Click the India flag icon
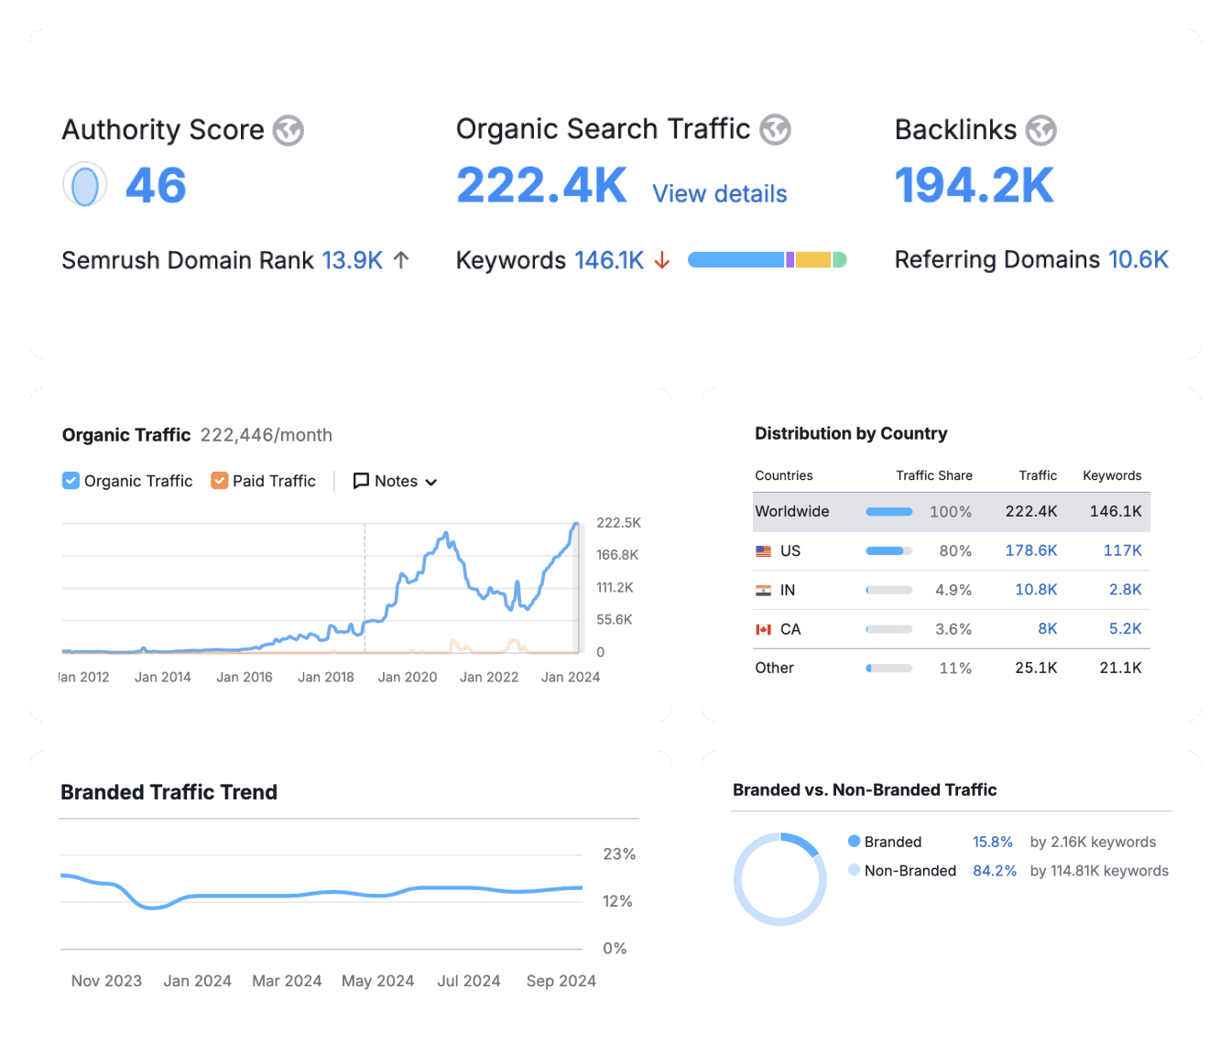The image size is (1231, 1044). click(x=763, y=591)
